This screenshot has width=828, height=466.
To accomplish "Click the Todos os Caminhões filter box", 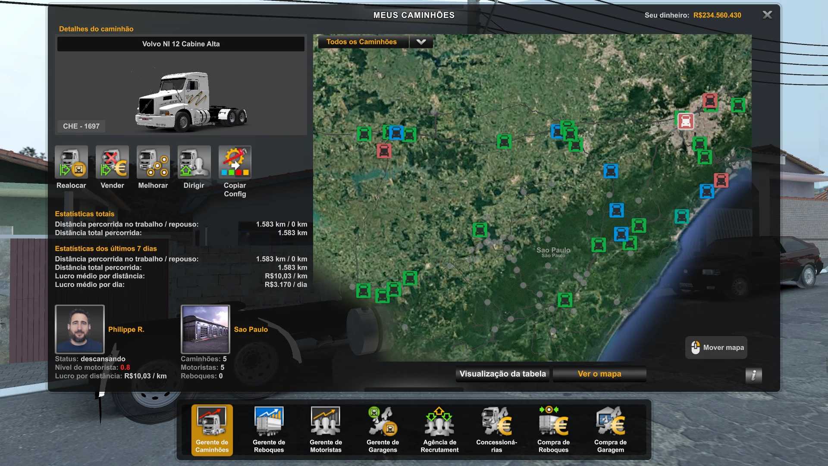I will [363, 42].
